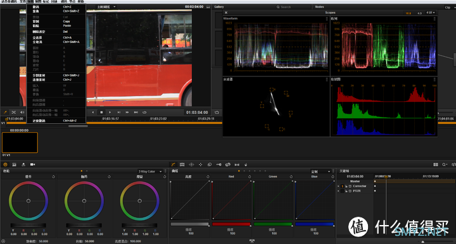Toggle loop playback icon

pyautogui.click(x=144, y=113)
